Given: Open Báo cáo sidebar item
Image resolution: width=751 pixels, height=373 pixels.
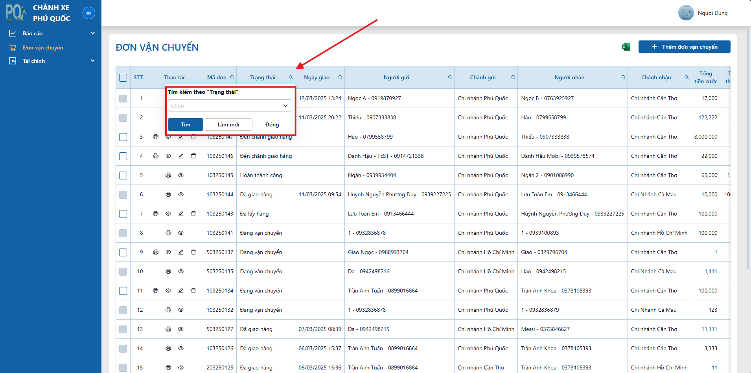Looking at the screenshot, I should click(33, 33).
